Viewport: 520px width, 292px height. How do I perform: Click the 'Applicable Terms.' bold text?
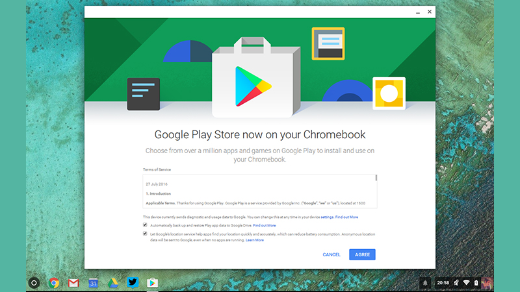coord(161,203)
